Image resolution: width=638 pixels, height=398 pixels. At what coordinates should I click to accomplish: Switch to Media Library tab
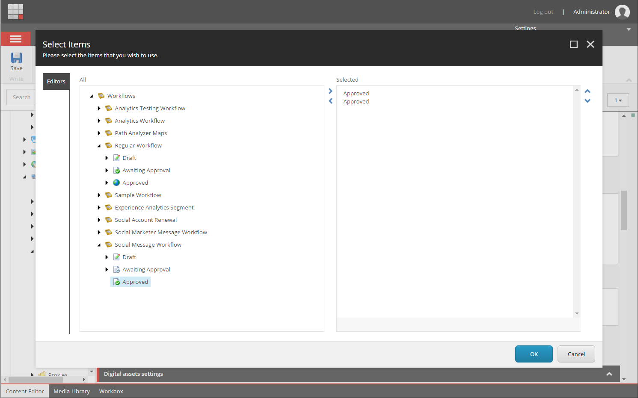(x=71, y=391)
